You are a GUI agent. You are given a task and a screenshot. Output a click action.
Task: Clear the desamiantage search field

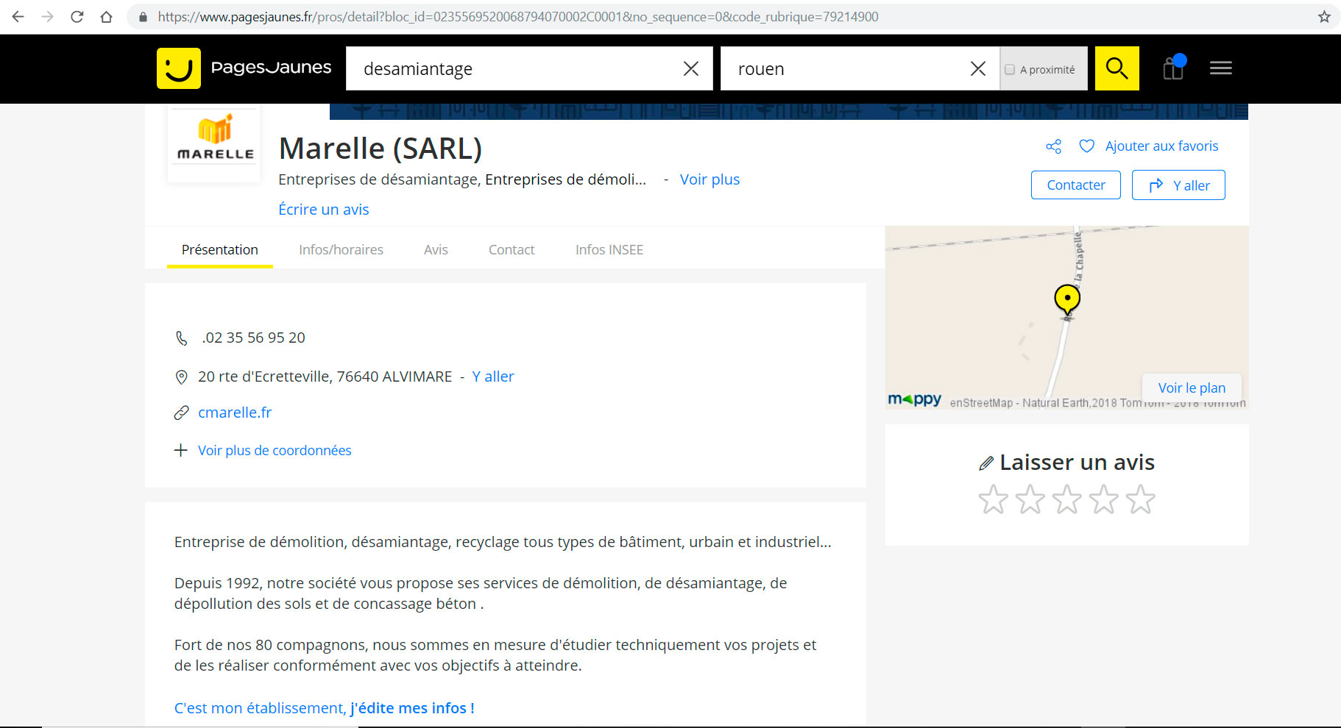[x=690, y=68]
